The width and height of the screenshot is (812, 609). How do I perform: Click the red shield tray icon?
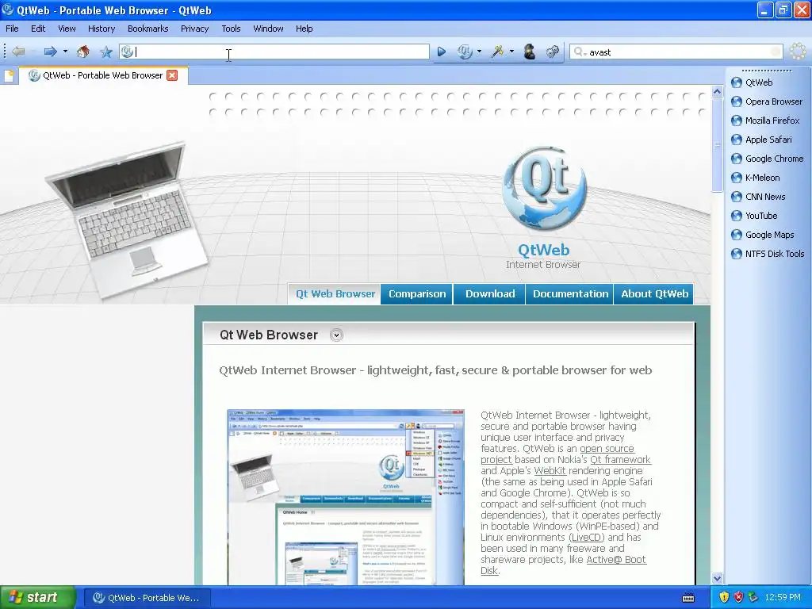pos(738,598)
